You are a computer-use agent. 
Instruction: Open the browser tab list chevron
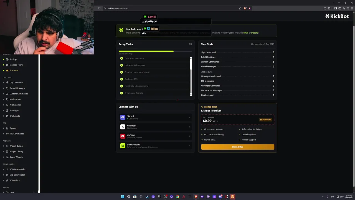tap(333, 2)
